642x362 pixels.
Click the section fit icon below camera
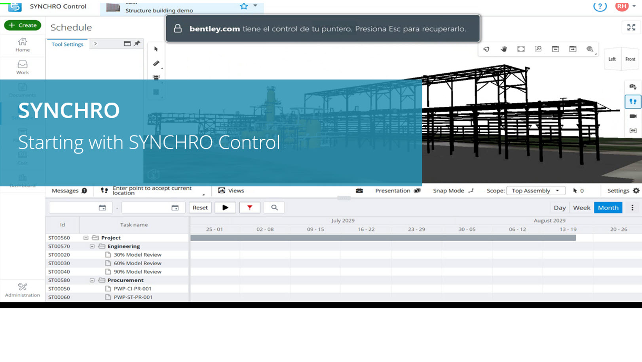[633, 131]
